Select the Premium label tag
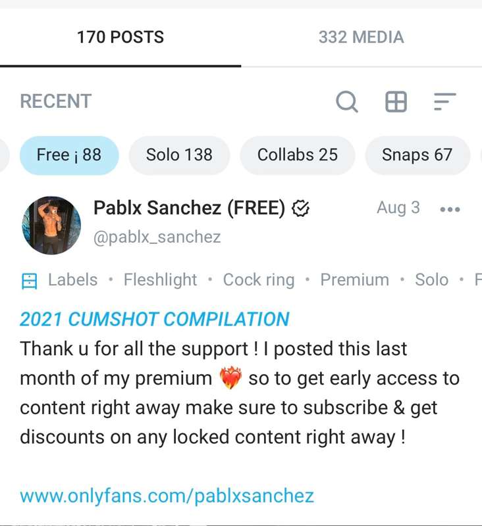This screenshot has height=526, width=482. (354, 280)
